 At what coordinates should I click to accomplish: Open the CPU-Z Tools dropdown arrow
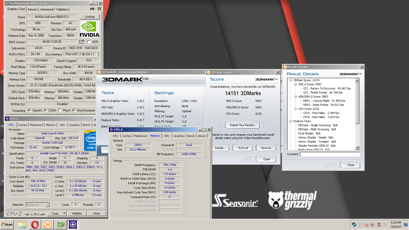(64, 213)
